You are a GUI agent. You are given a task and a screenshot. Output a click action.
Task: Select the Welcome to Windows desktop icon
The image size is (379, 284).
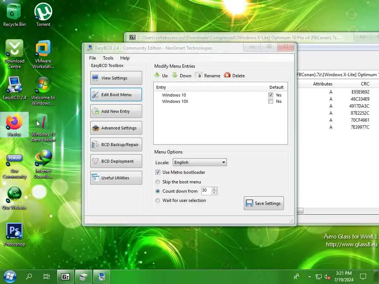click(x=43, y=91)
